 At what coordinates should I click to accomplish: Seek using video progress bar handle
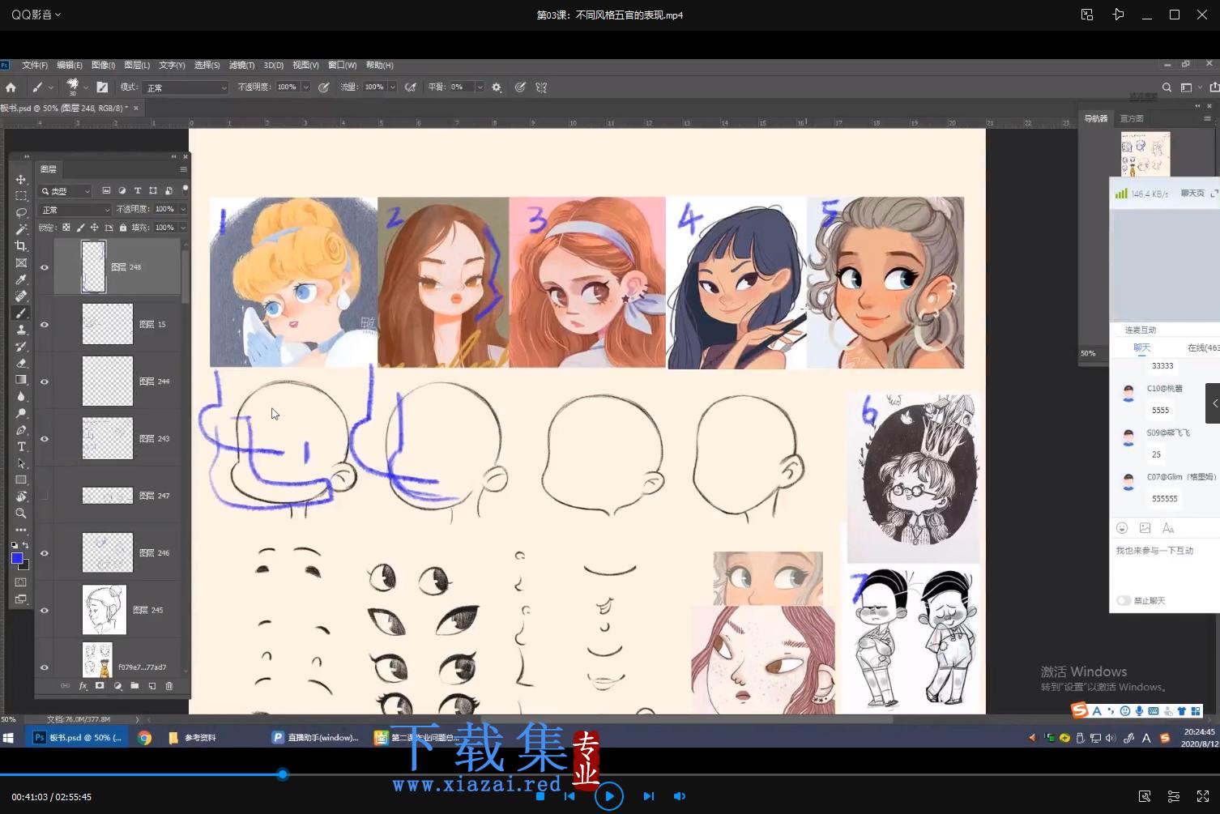(x=283, y=775)
